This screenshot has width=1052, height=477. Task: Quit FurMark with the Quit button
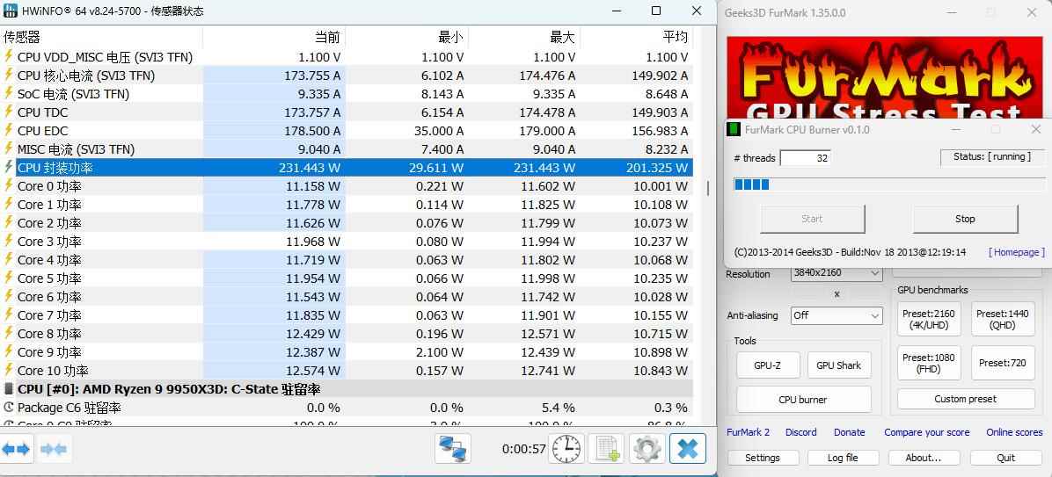point(1005,458)
